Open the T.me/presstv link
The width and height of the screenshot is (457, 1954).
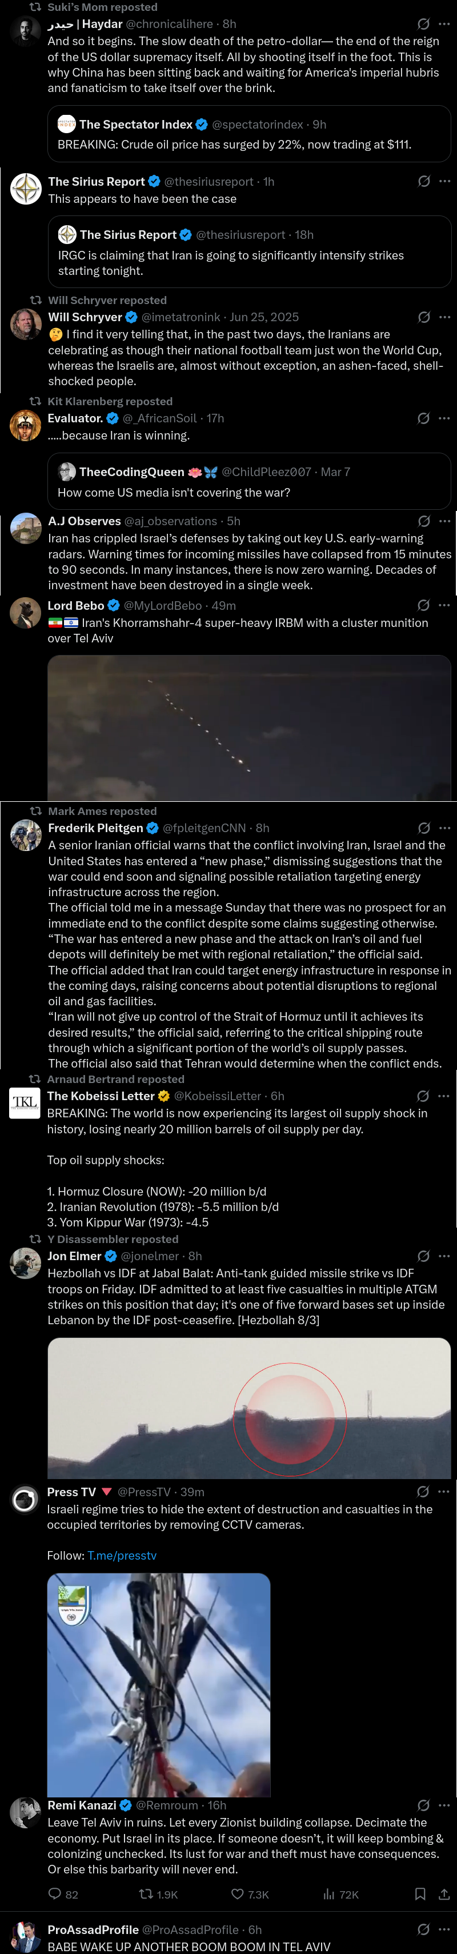pos(122,1555)
